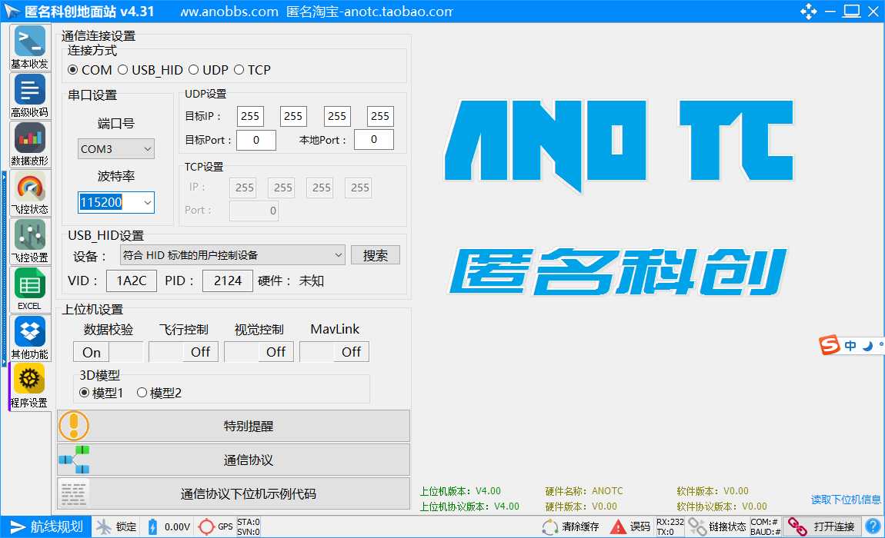The height and width of the screenshot is (538, 885).
Task: Click the third 目标IP octet field
Action: point(337,116)
